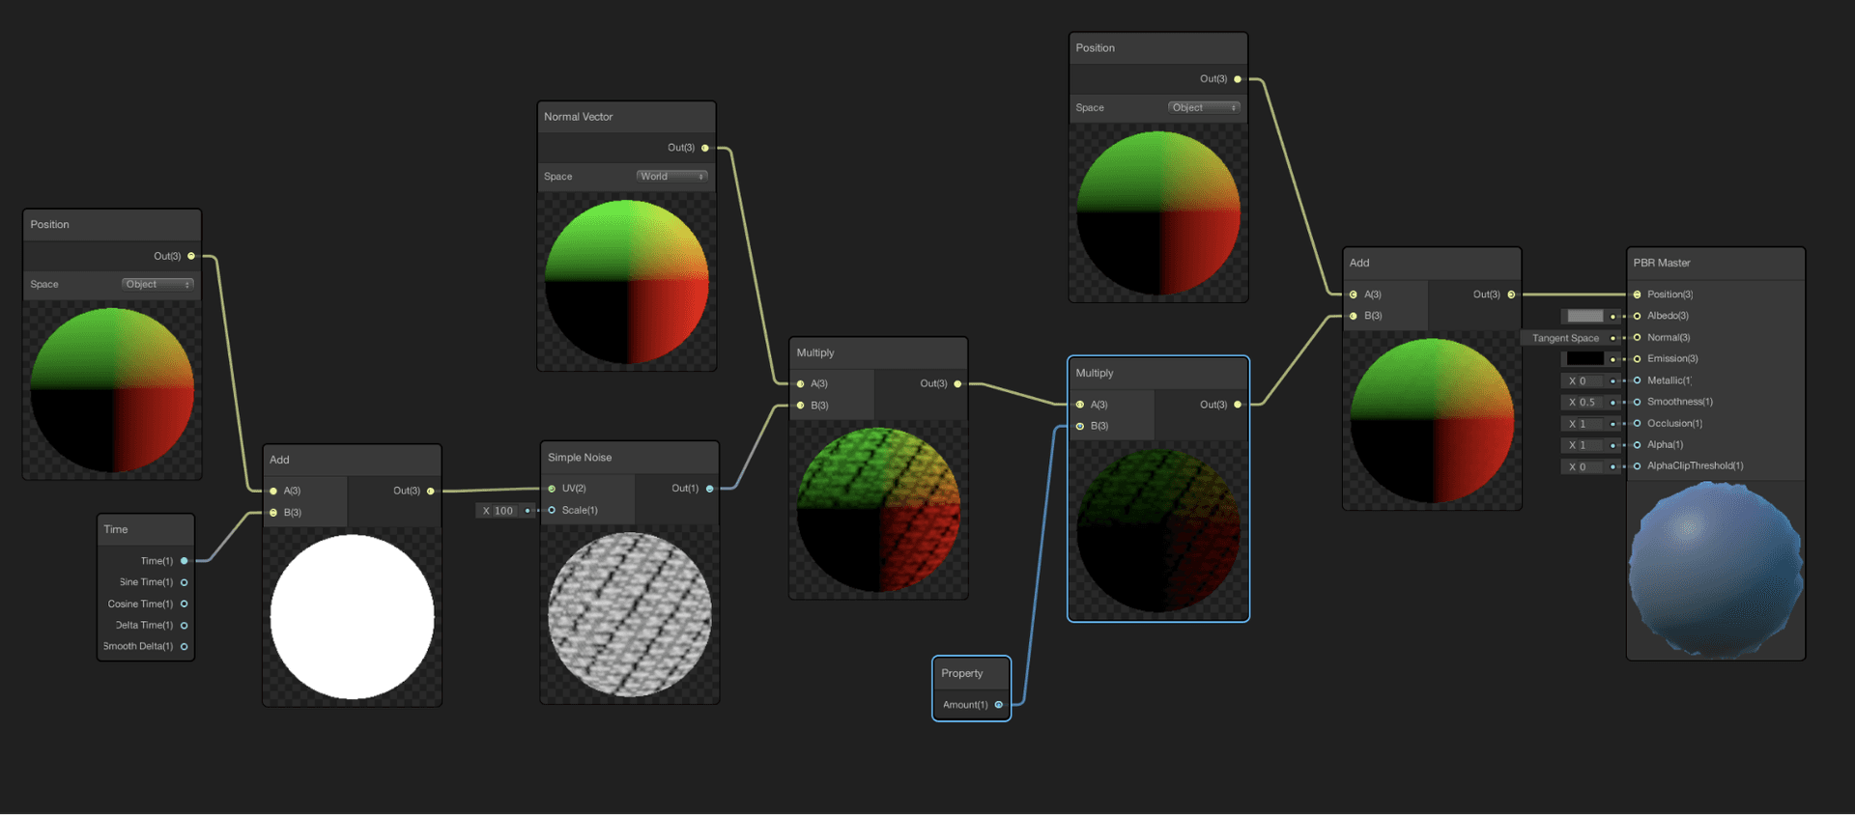1855x815 pixels.
Task: Click the Smooth Delta(1) output port
Action: 184,647
